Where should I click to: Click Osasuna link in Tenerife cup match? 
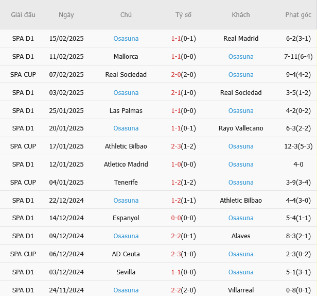(x=241, y=183)
